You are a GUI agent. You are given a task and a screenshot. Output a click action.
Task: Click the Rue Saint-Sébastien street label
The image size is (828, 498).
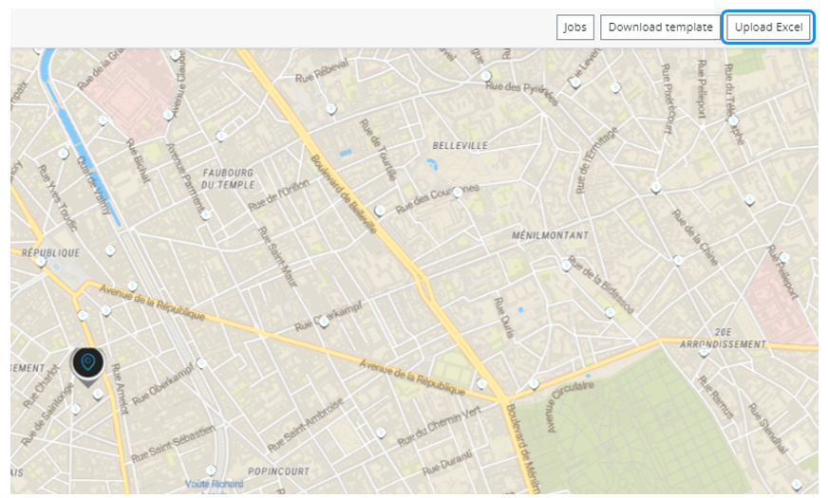point(173,444)
